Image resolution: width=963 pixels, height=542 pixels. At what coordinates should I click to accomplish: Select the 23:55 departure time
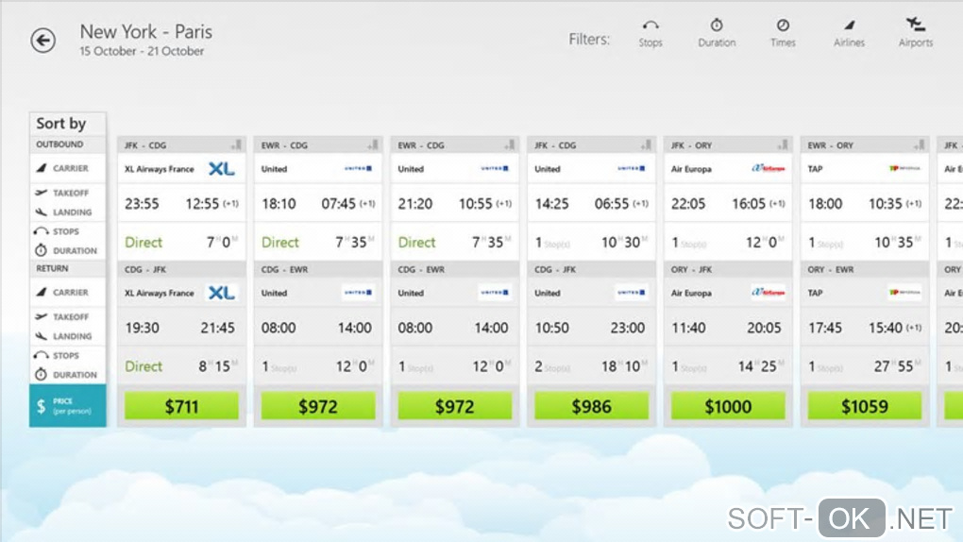click(142, 204)
